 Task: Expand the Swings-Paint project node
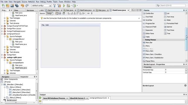pos(2,55)
